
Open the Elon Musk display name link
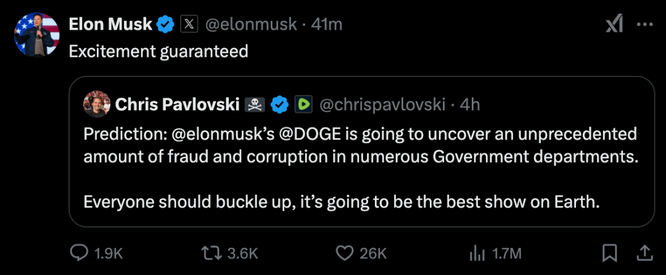[110, 24]
